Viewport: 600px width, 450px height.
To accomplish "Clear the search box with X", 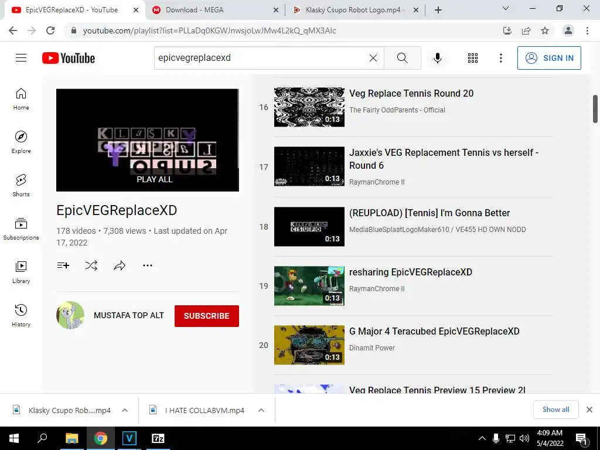I will pos(373,58).
